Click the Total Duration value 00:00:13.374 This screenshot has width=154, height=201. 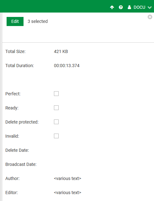pos(67,66)
